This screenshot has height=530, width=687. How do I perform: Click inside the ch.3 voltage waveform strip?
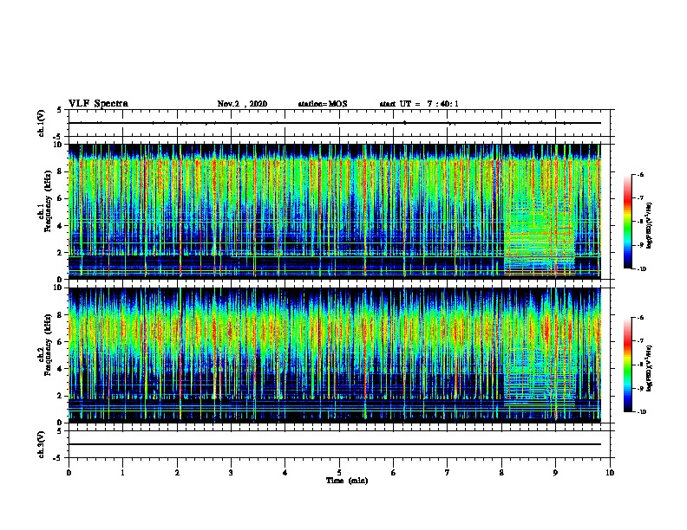click(339, 444)
